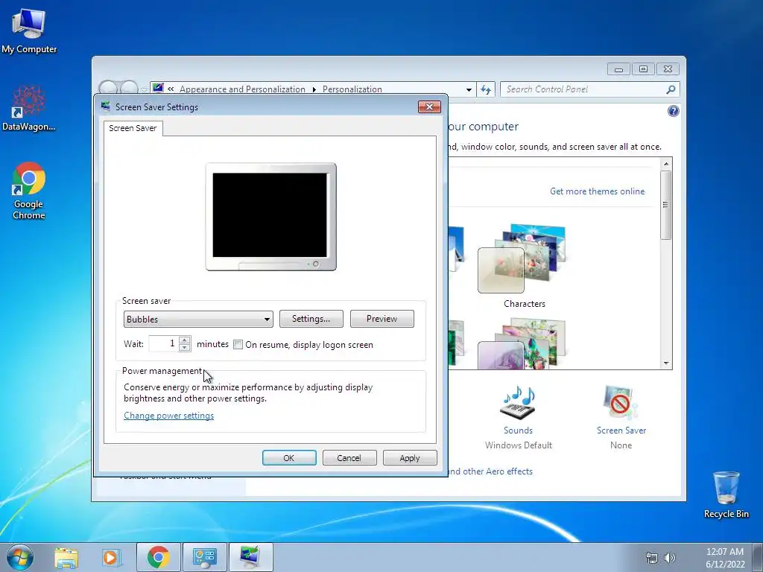
Task: Open Change power settings link
Action: coord(169,416)
